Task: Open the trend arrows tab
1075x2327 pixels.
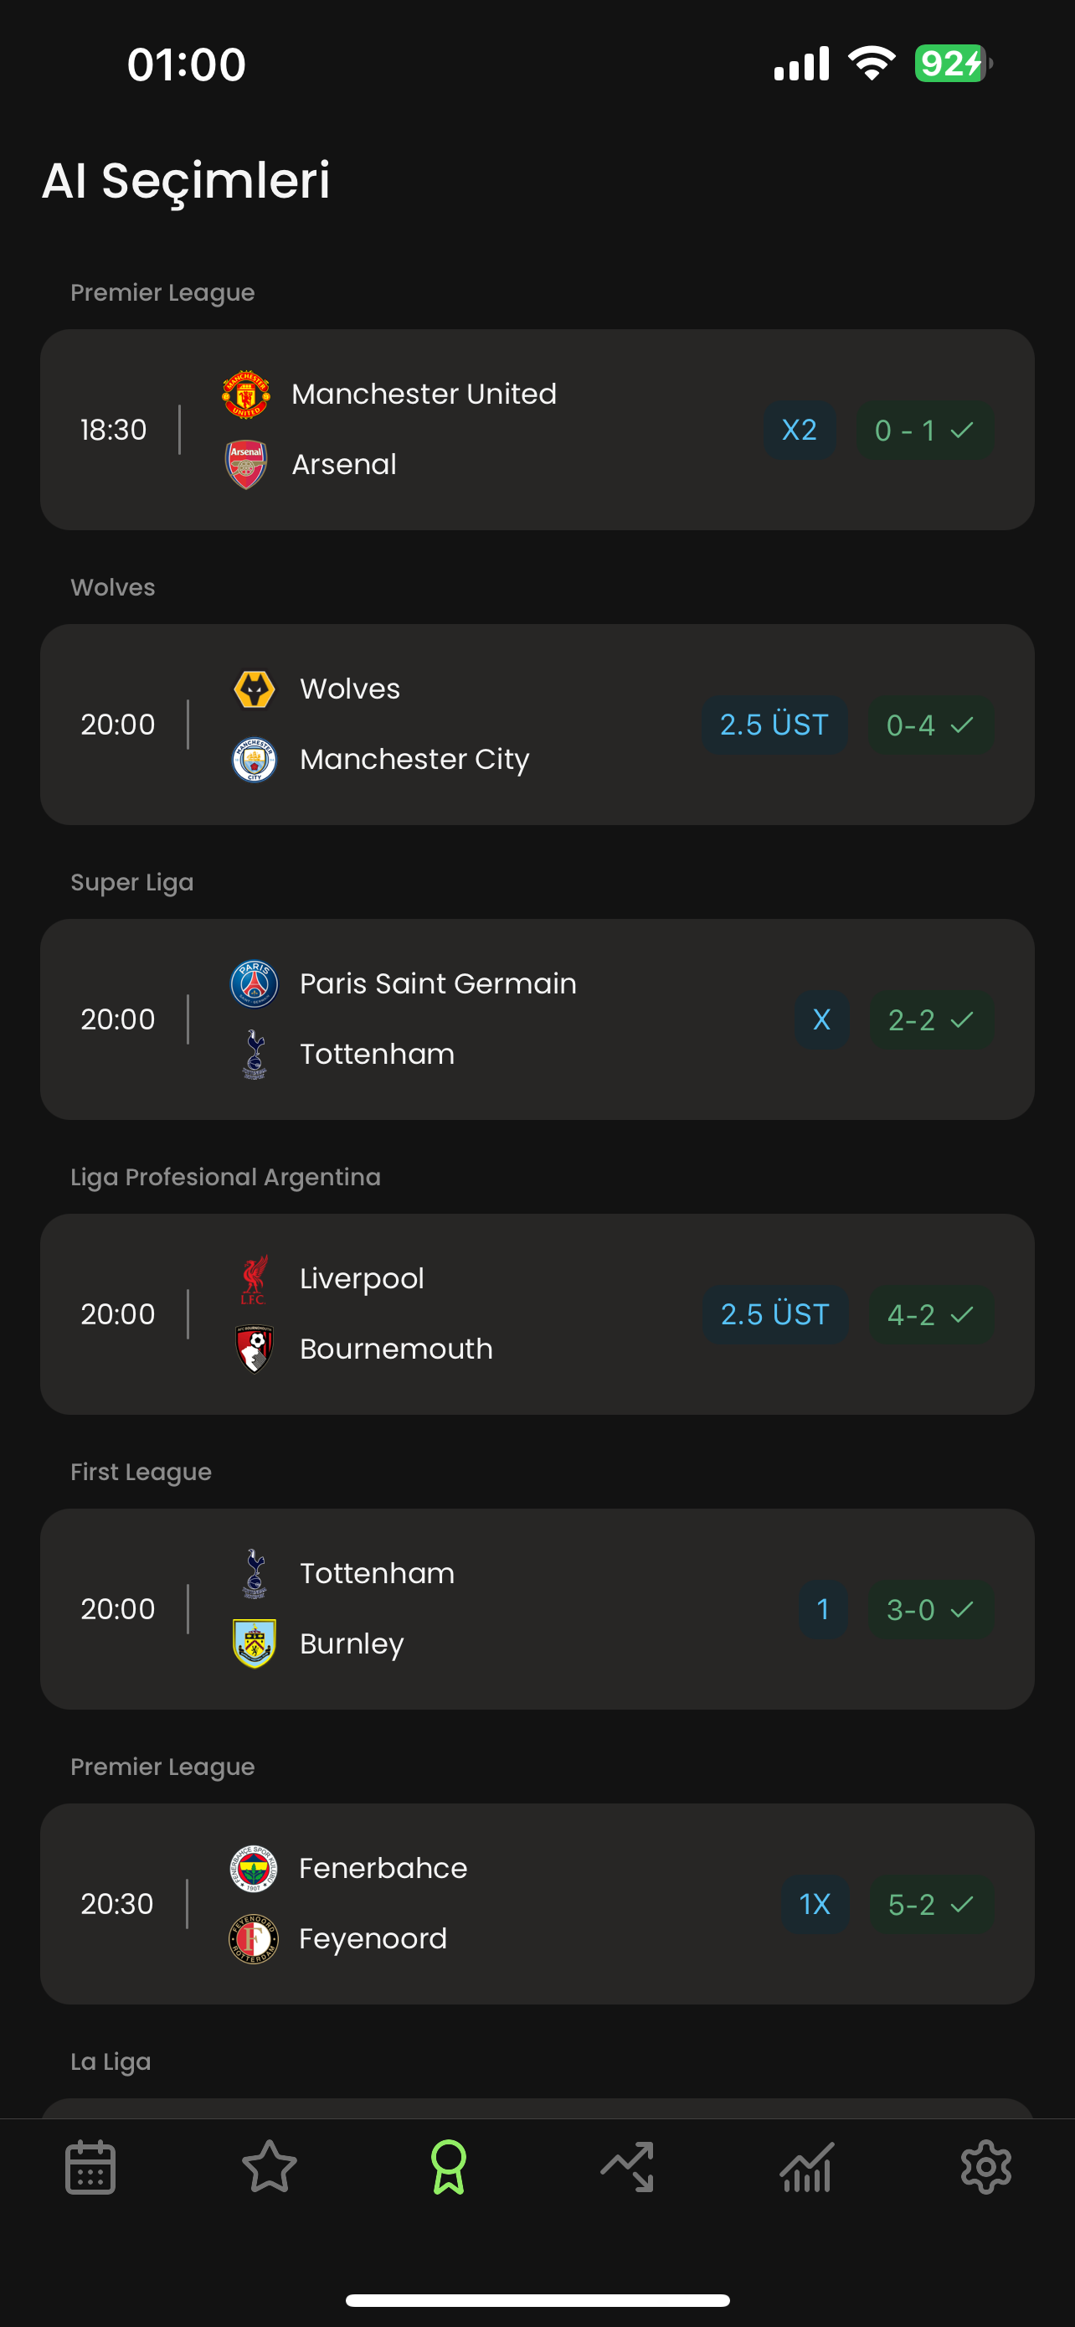Action: [627, 2166]
